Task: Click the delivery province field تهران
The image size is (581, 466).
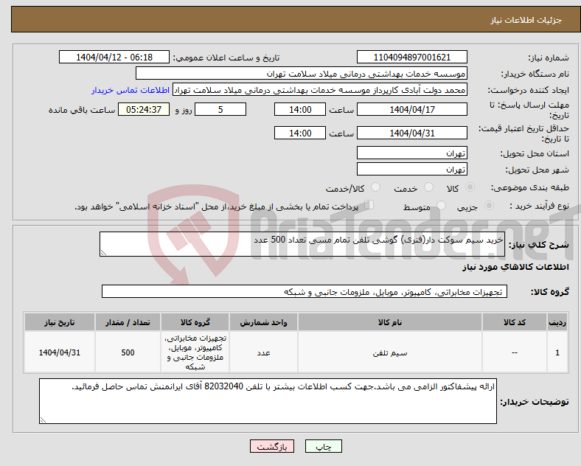Action: (411, 153)
